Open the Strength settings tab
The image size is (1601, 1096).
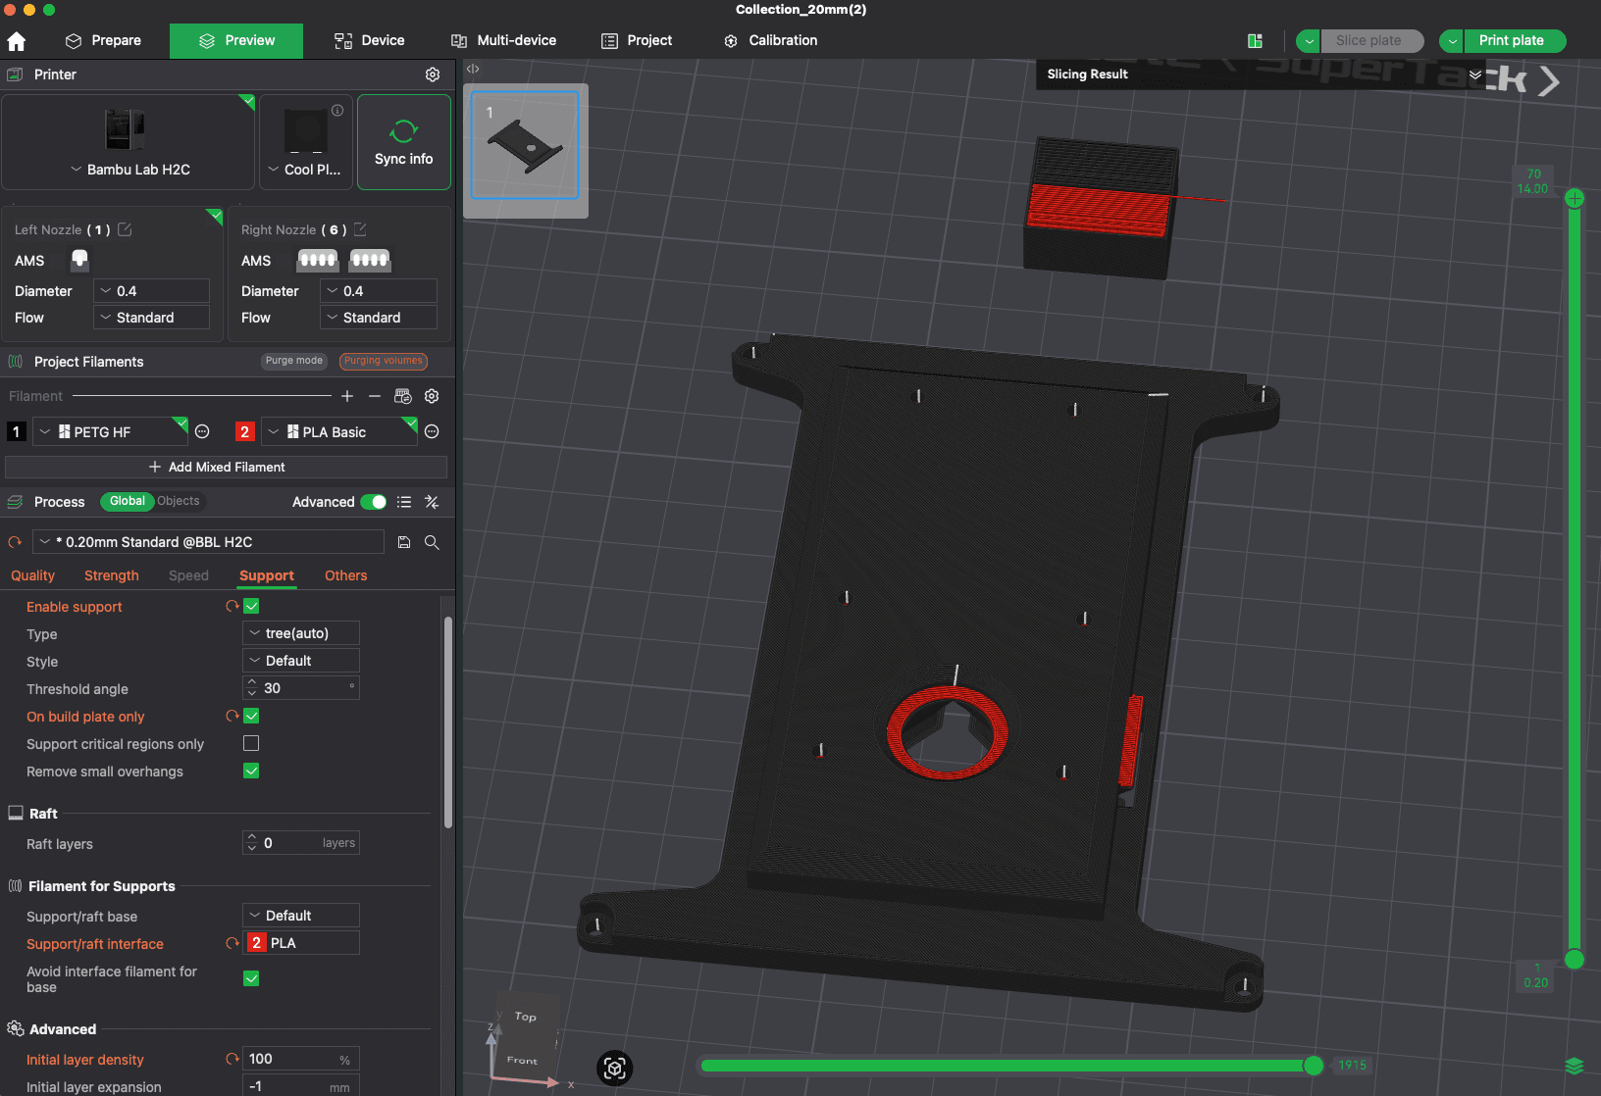tap(112, 575)
